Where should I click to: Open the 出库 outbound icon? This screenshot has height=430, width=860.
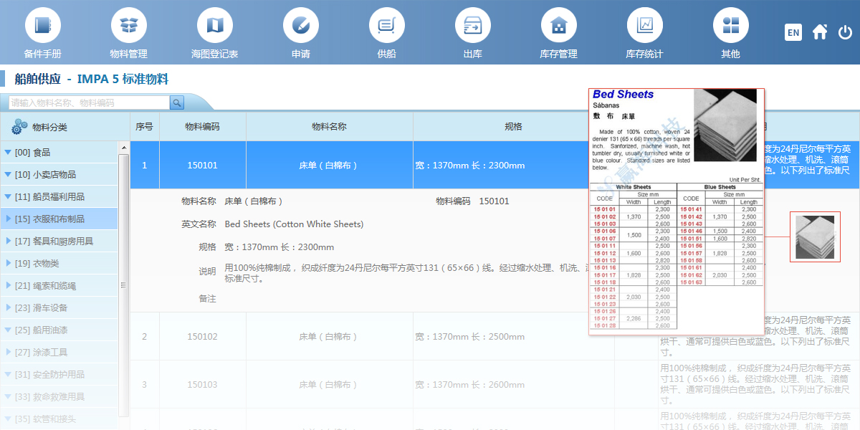(472, 25)
